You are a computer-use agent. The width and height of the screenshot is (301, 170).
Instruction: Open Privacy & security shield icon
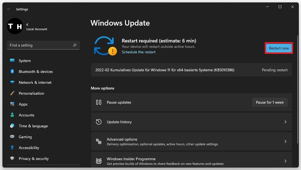click(12, 159)
